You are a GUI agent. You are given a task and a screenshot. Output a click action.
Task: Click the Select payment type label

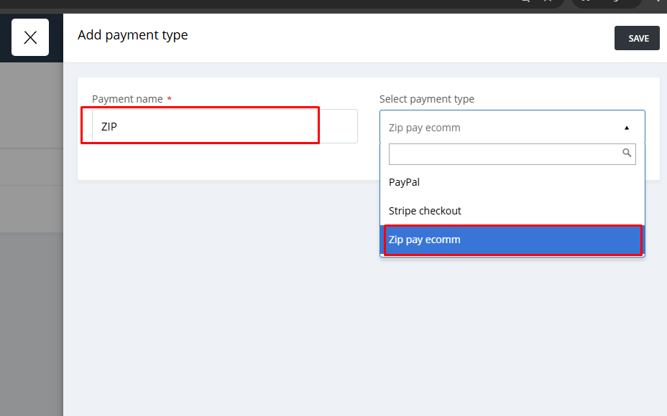427,99
